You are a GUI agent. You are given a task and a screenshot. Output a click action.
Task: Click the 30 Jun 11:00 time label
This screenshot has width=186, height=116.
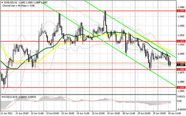coord(174,113)
